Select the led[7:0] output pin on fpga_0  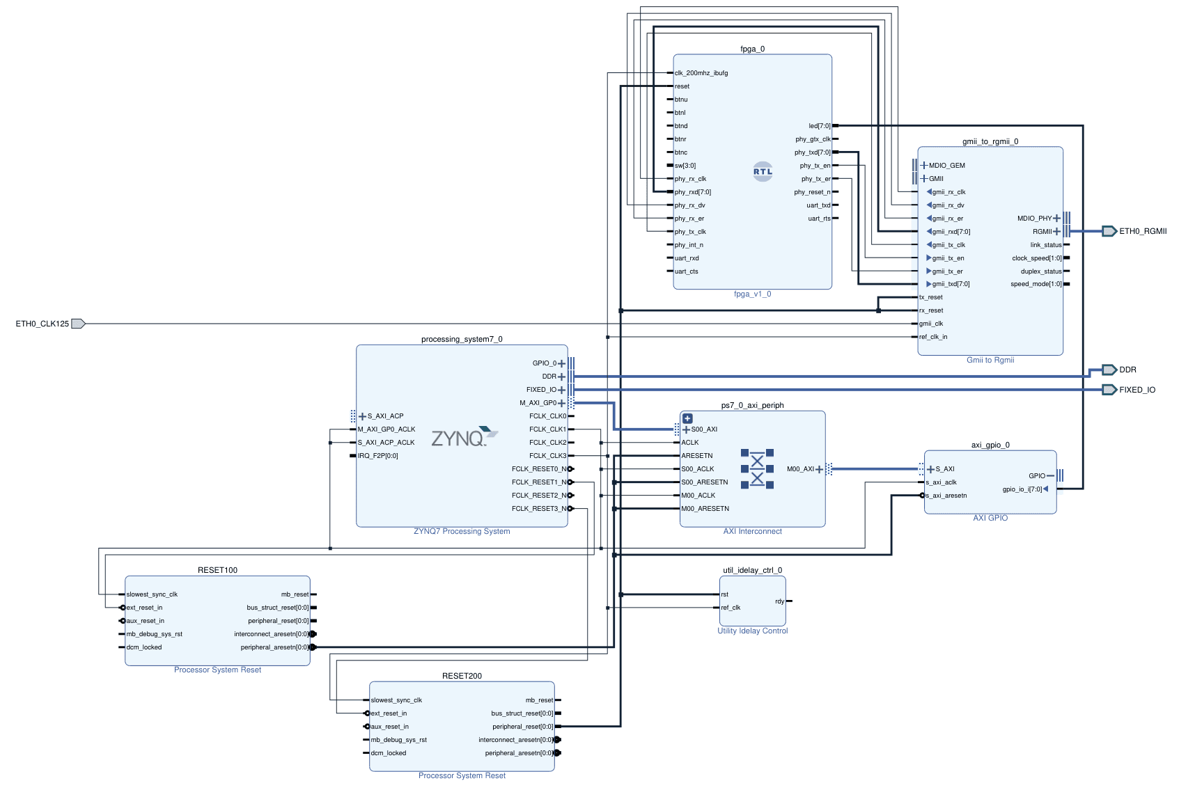pos(820,126)
